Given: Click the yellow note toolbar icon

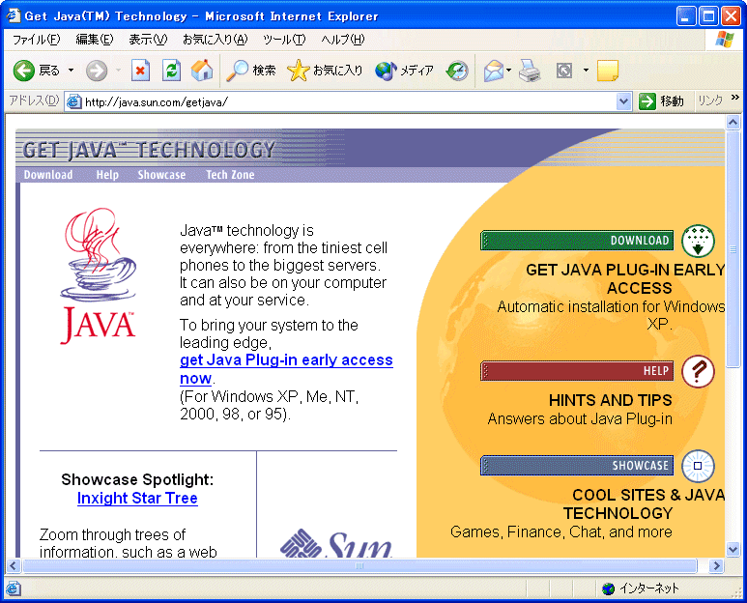Looking at the screenshot, I should coord(608,71).
